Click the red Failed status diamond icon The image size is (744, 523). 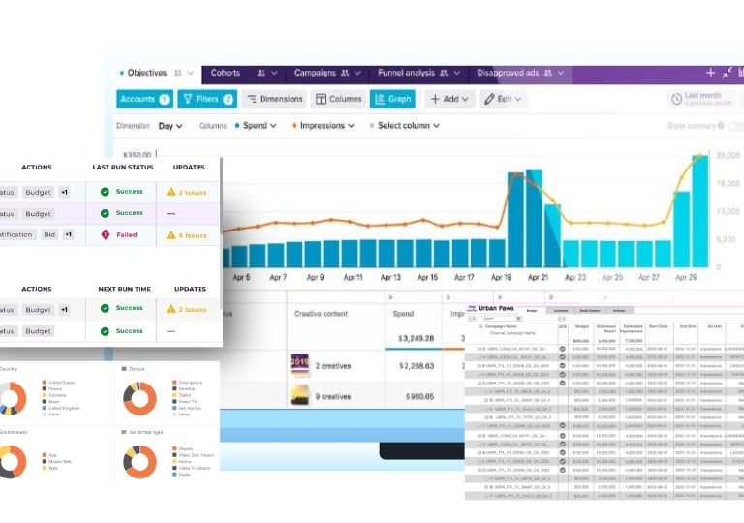[x=106, y=234]
